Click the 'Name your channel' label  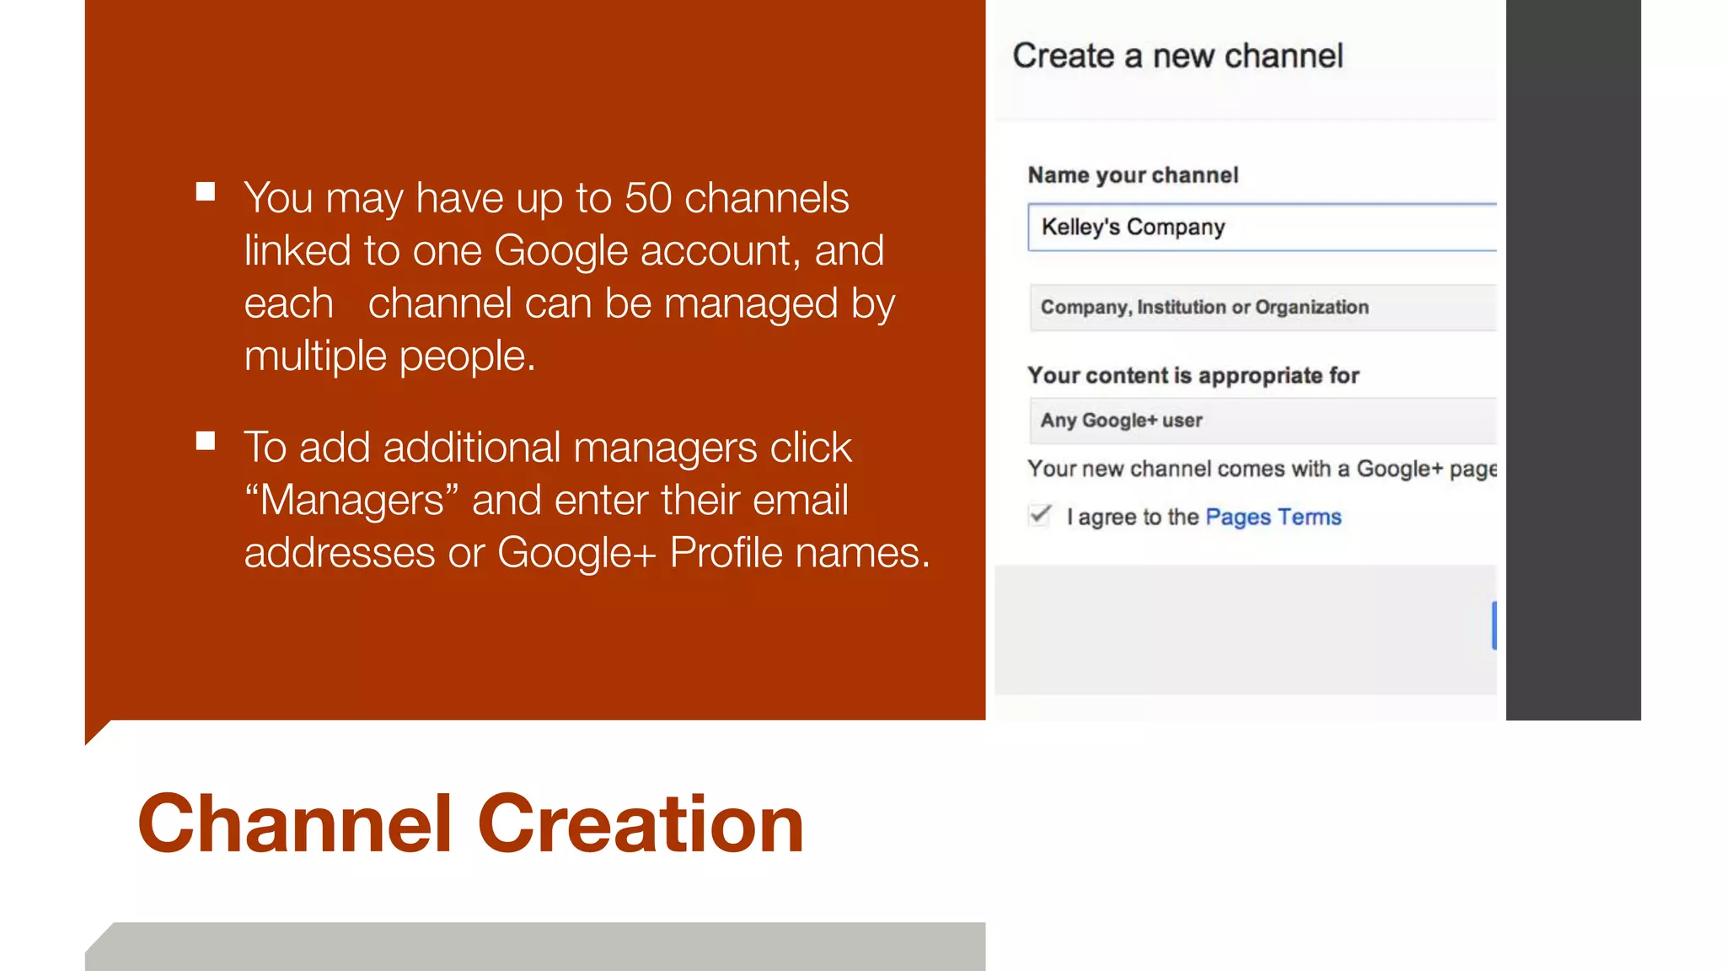(1133, 175)
